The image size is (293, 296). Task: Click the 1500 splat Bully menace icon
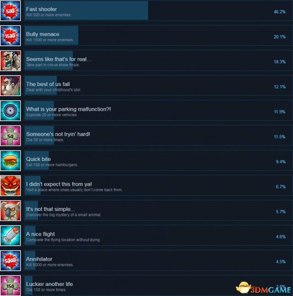[11, 36]
